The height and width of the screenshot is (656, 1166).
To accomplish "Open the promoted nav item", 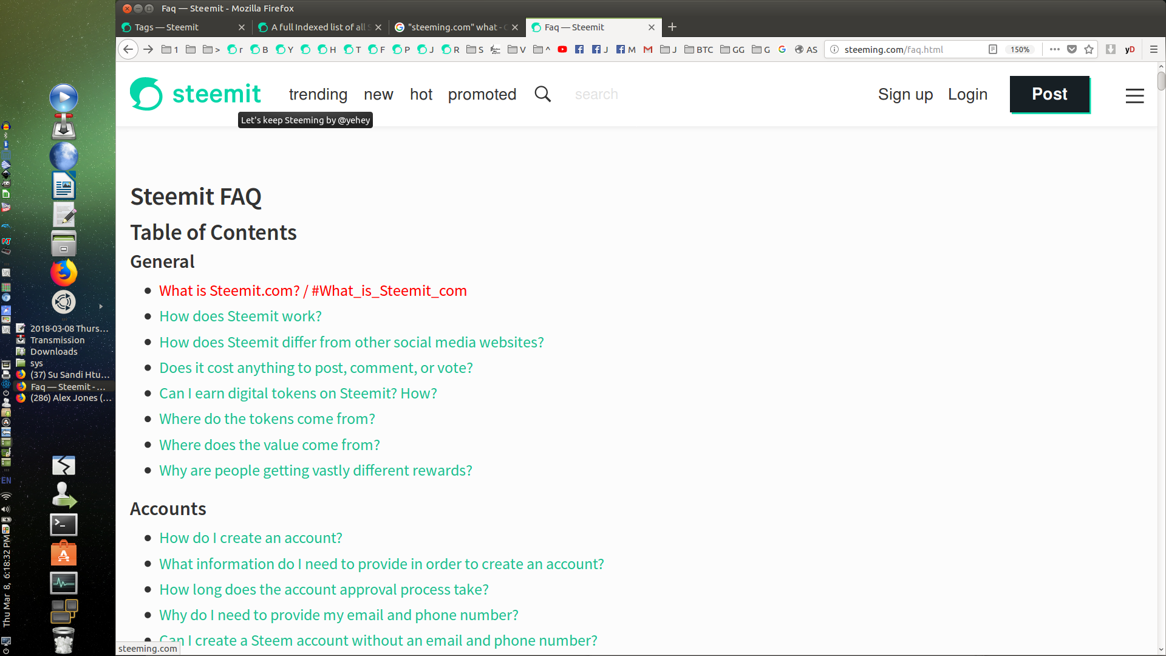I will click(x=482, y=95).
